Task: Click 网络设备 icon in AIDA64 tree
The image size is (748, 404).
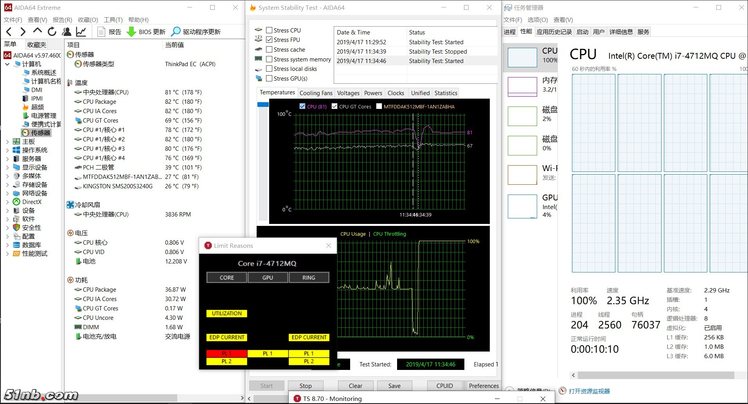Action: 16,193
